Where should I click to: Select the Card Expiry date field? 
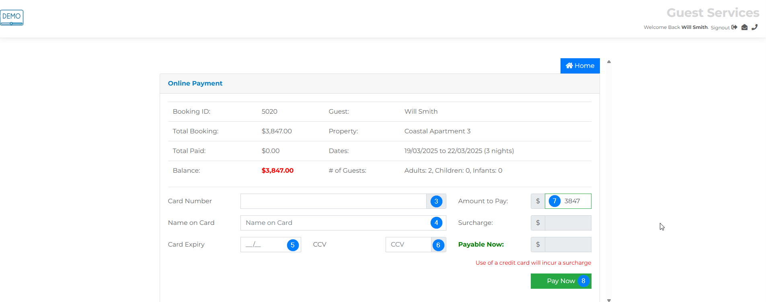263,245
